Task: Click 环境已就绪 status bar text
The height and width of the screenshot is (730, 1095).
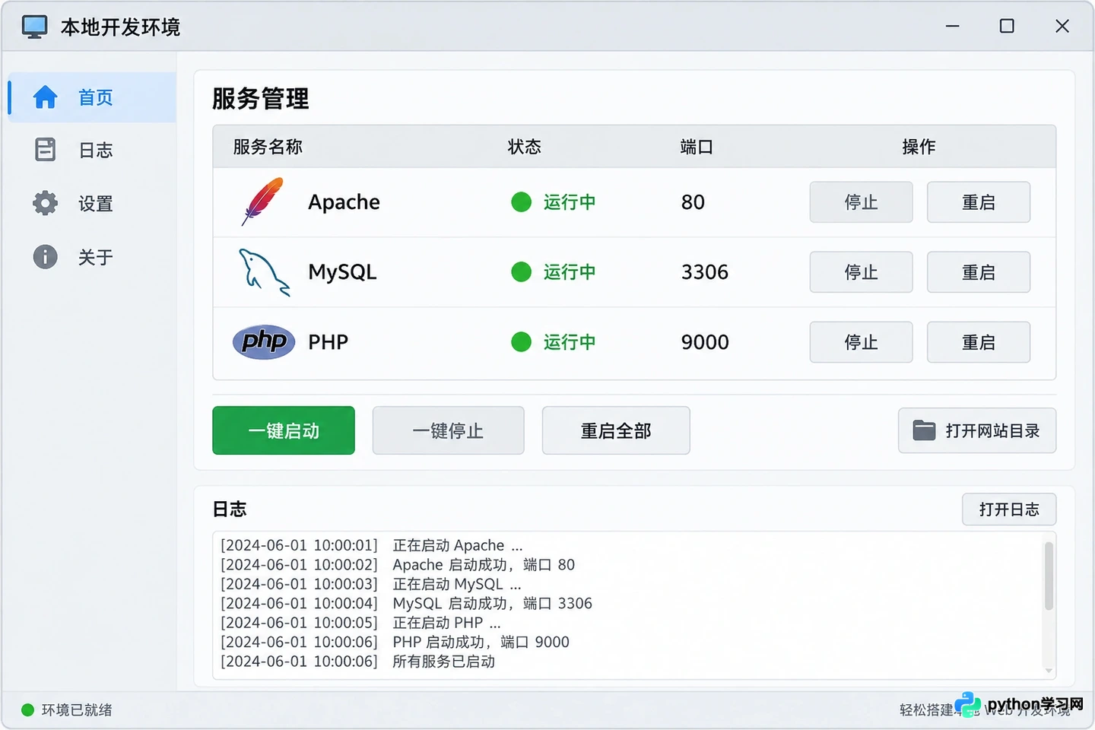Action: coord(77,710)
